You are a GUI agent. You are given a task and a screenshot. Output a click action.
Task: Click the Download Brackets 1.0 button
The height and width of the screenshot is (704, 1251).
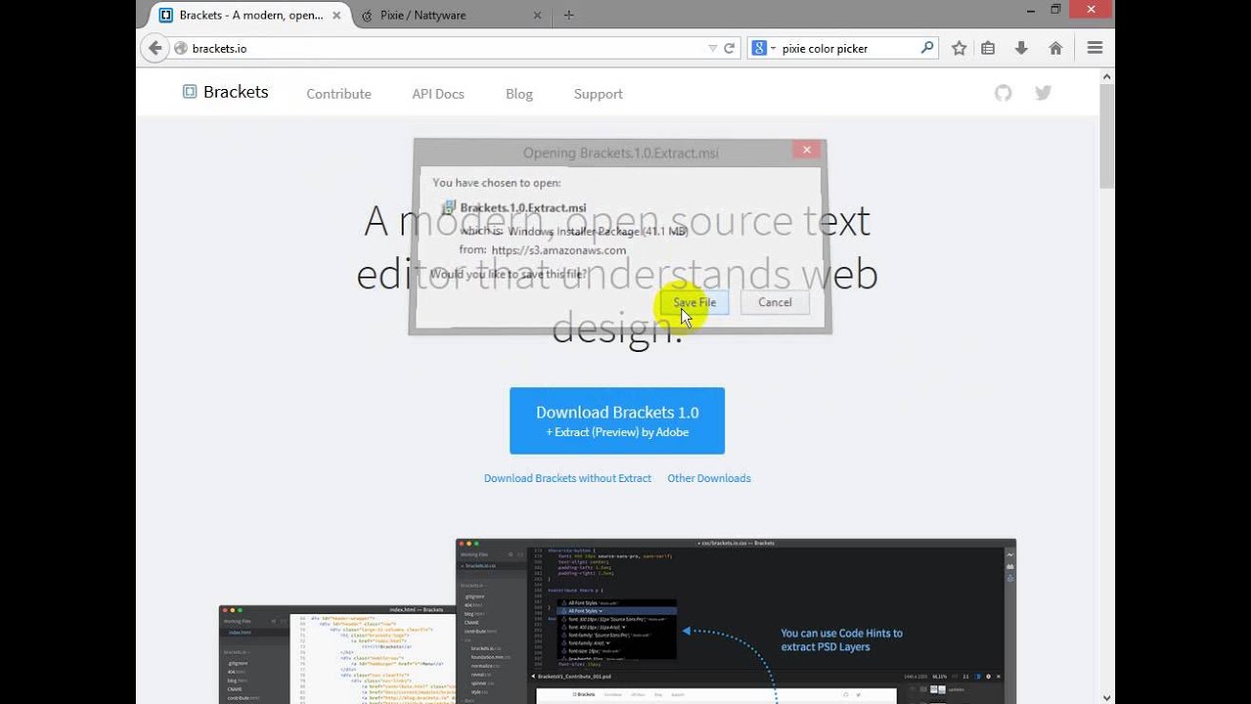click(617, 420)
